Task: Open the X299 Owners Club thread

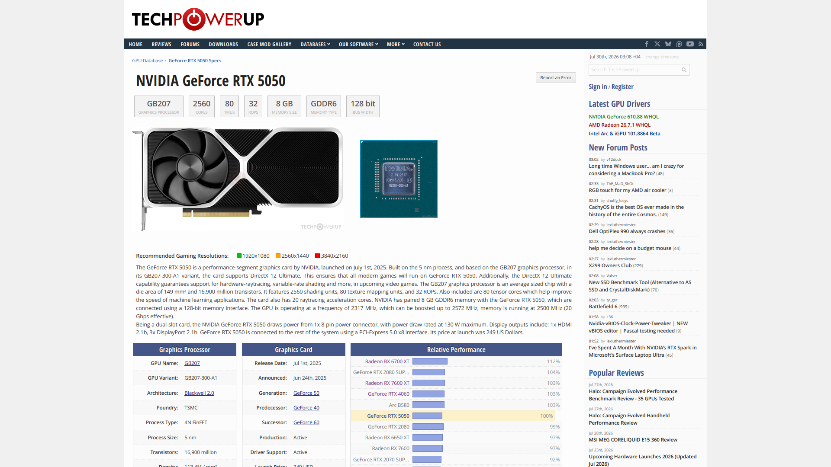Action: tap(610, 265)
